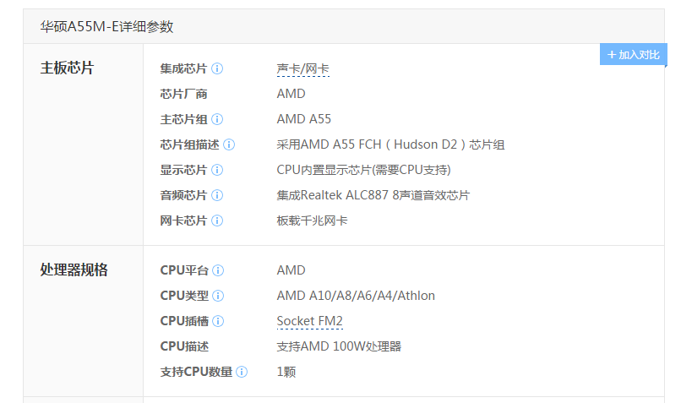Screen dimensions: 681x403
Task: Click the AMD value beside CPU平台
Action: click(x=291, y=270)
